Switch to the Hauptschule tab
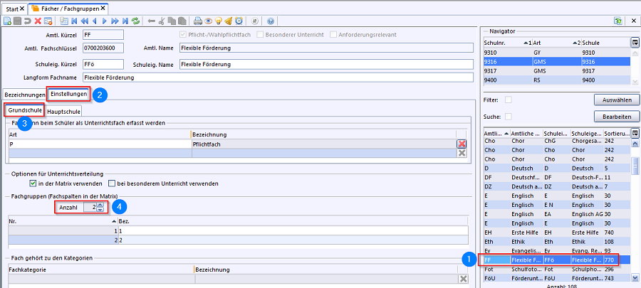641x288 pixels. point(63,111)
